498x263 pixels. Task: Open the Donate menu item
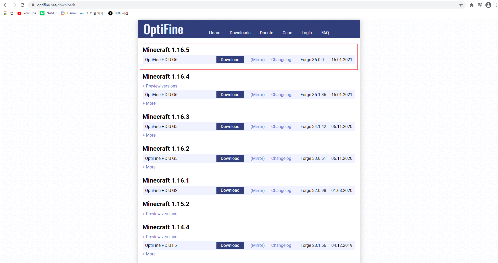[x=266, y=33]
